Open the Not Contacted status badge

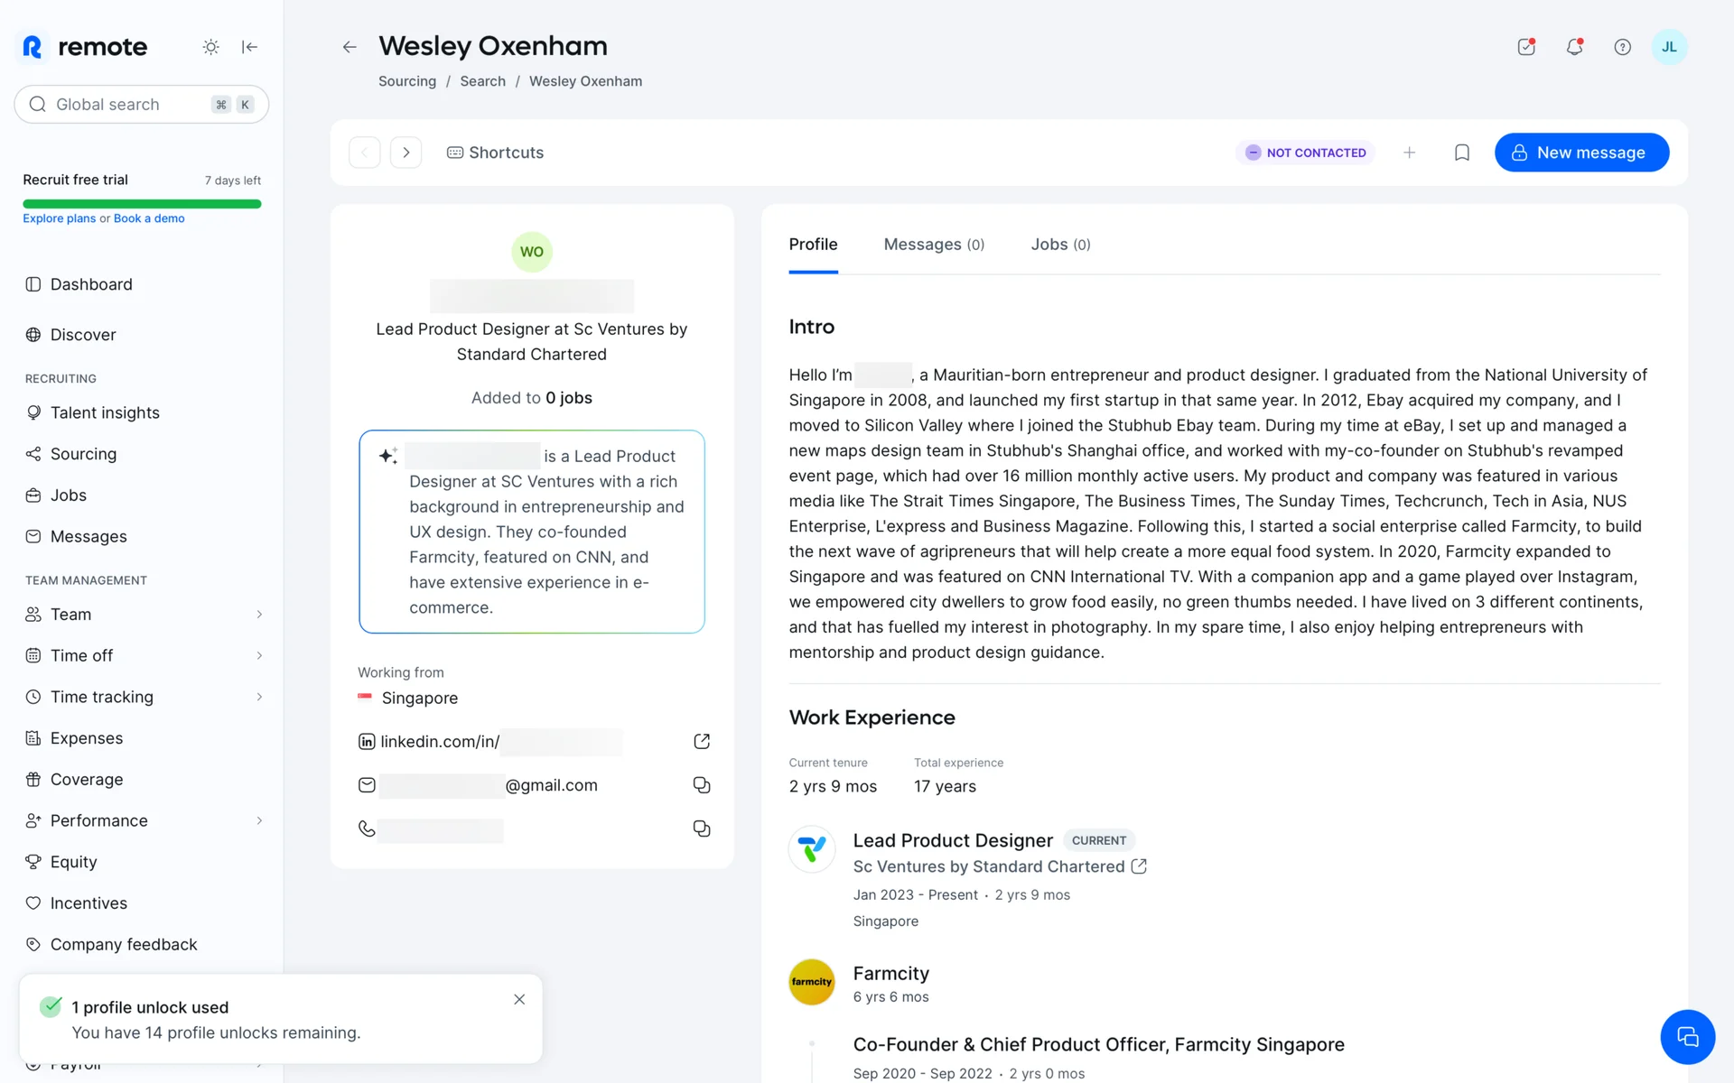pos(1305,153)
